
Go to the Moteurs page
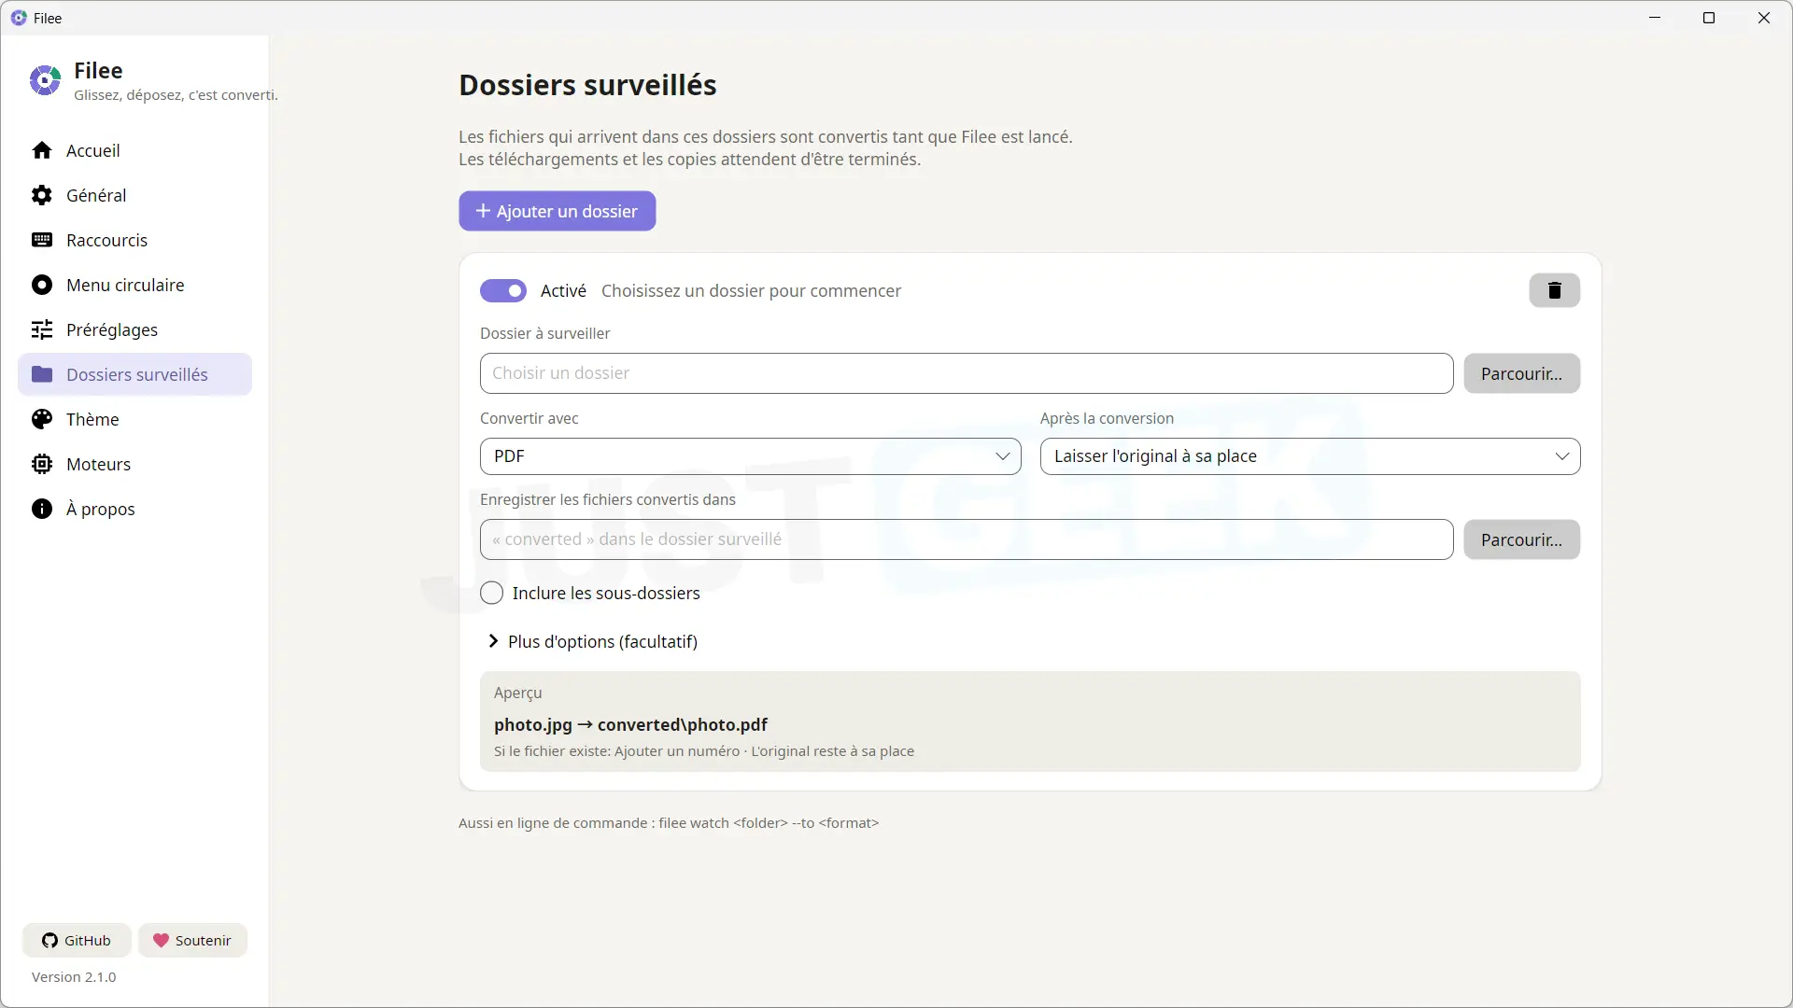coord(134,464)
